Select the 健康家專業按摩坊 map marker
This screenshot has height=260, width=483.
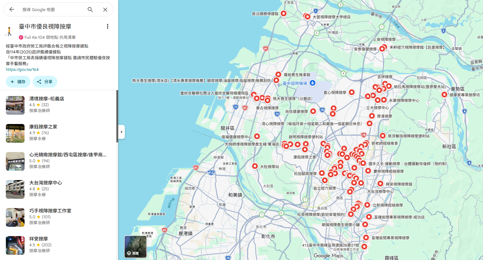(x=444, y=94)
